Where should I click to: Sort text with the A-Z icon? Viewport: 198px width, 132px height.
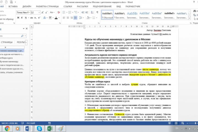(x=92, y=12)
